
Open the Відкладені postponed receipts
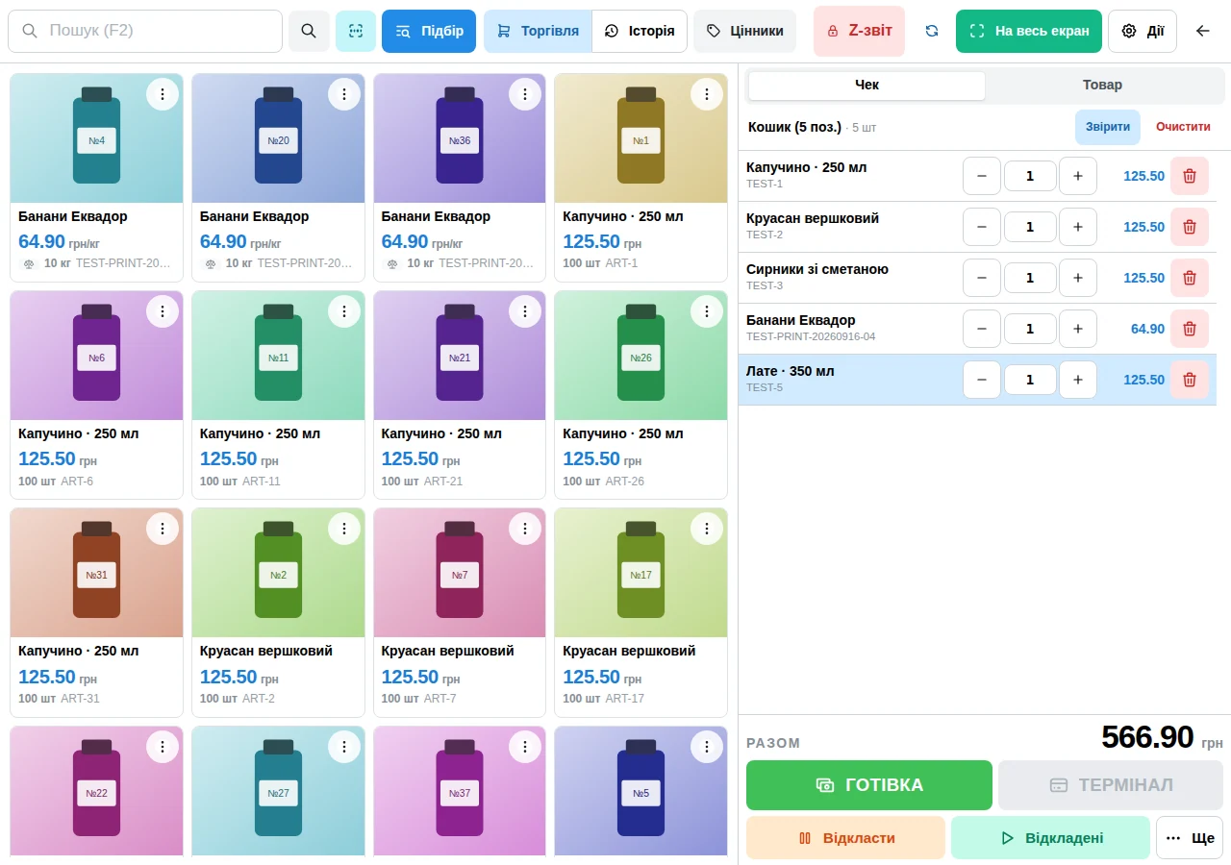tap(1050, 838)
